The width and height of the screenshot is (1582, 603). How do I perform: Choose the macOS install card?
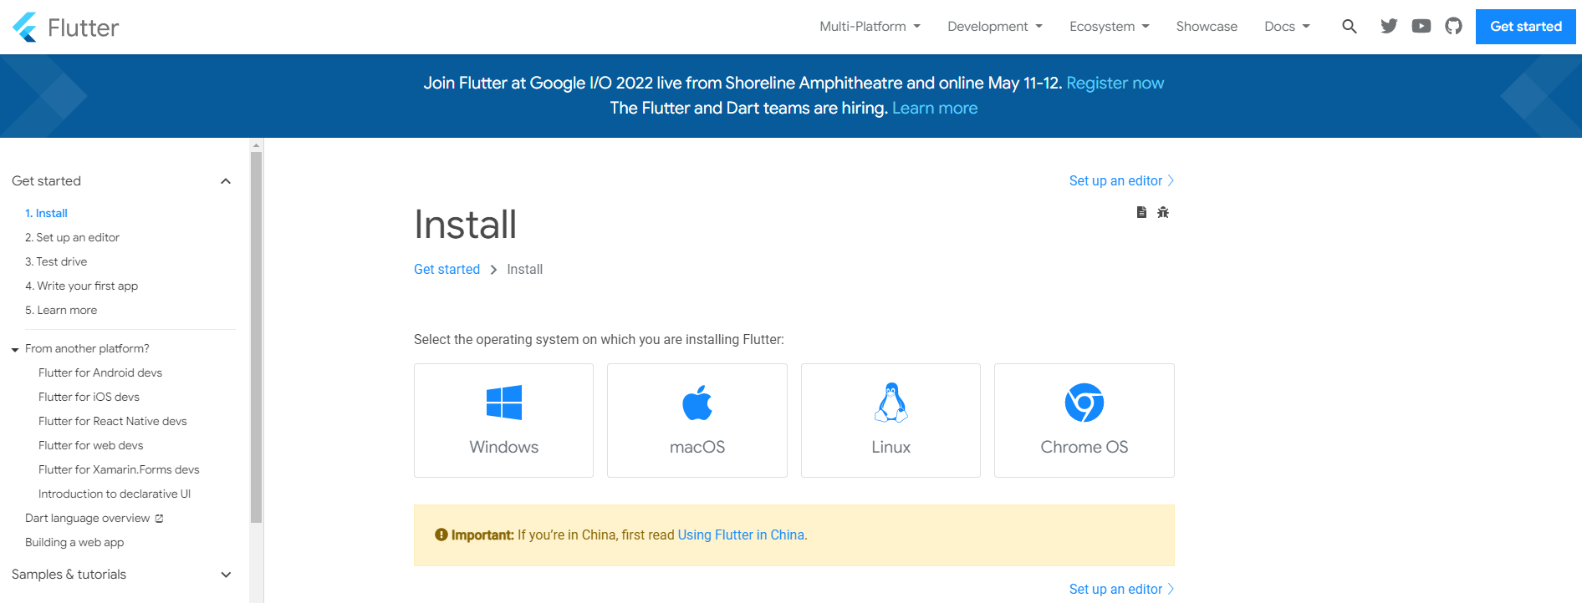click(x=697, y=420)
